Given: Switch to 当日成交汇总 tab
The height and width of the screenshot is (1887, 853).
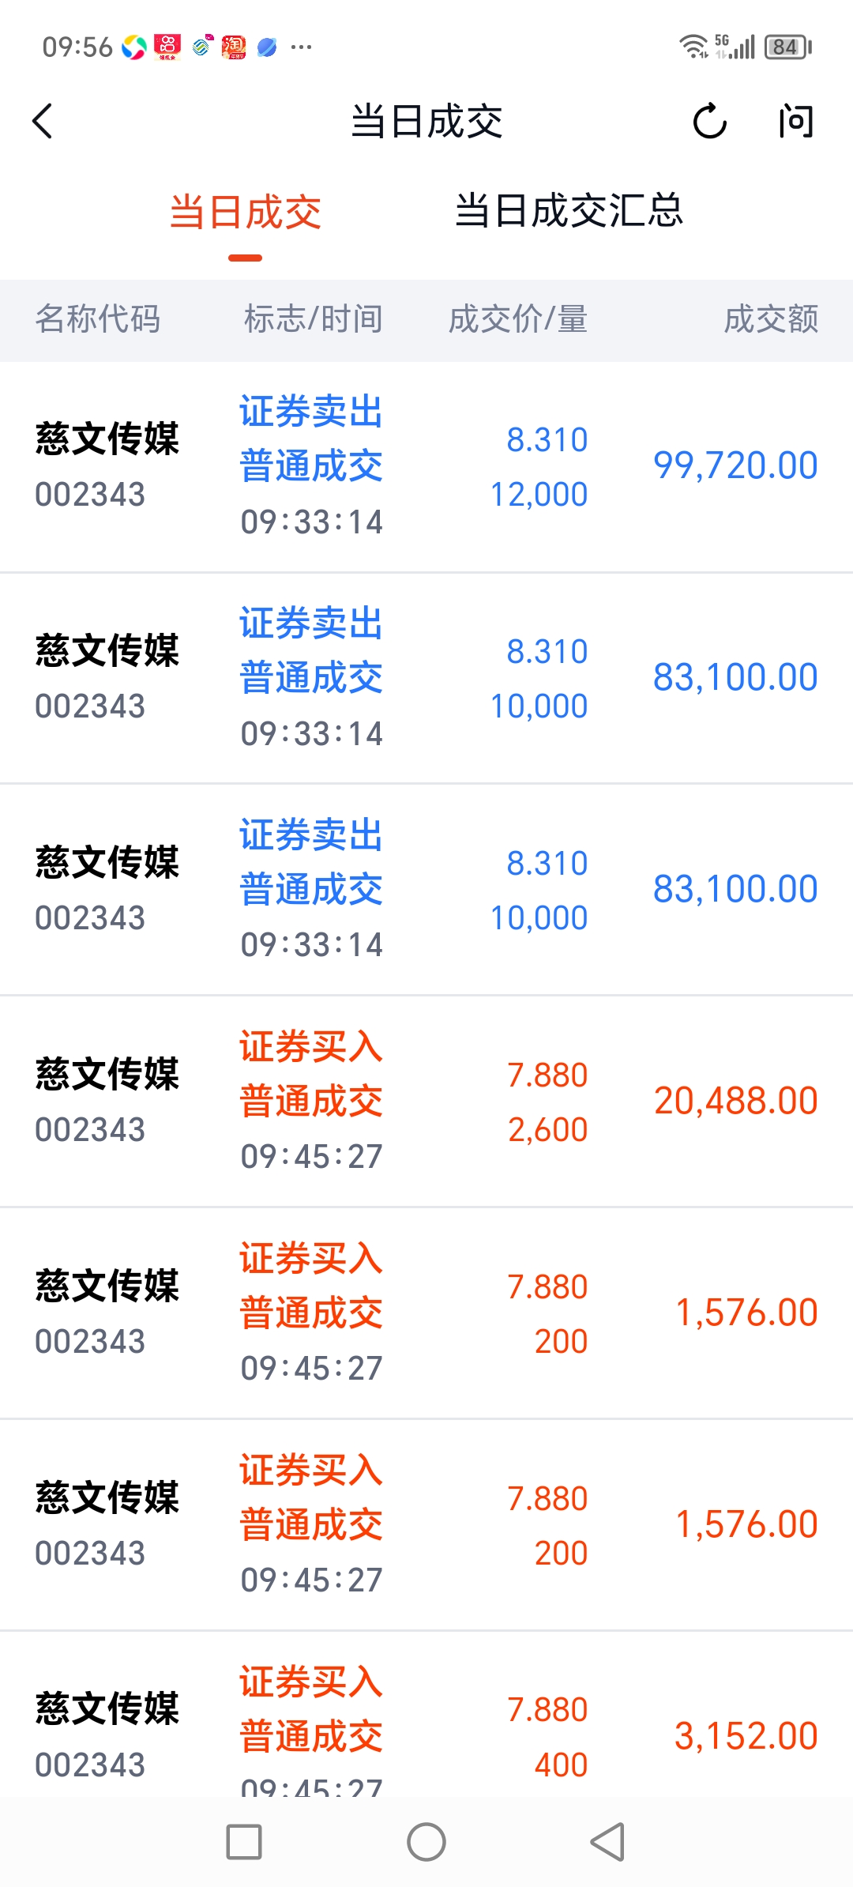Looking at the screenshot, I should coord(569,212).
